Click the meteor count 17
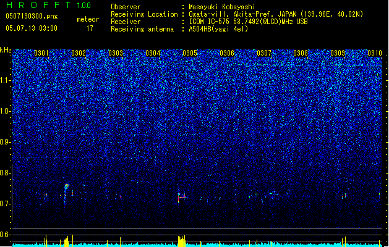389x247 pixels. [90, 28]
